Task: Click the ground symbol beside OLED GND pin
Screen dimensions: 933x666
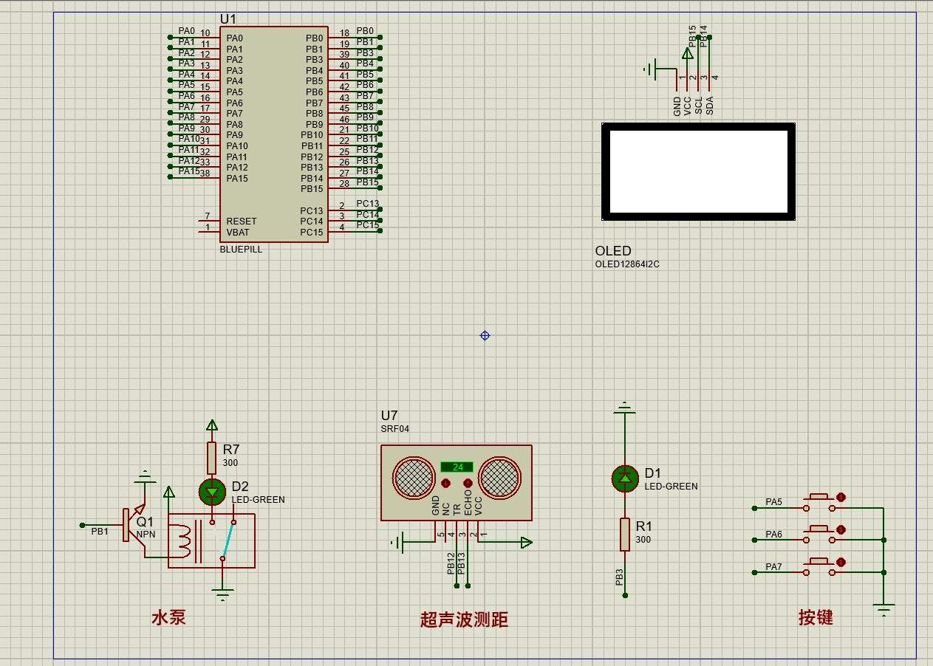Action: point(651,70)
